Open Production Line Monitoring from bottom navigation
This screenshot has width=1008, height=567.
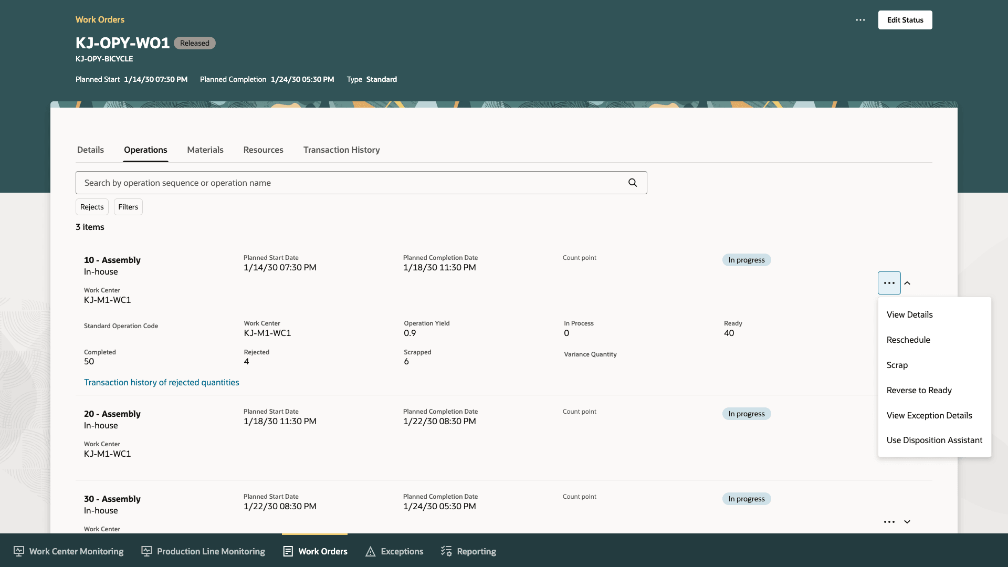point(203,551)
